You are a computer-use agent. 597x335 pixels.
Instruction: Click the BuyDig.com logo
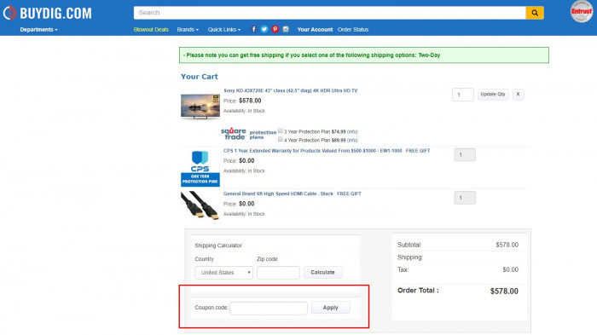(48, 13)
